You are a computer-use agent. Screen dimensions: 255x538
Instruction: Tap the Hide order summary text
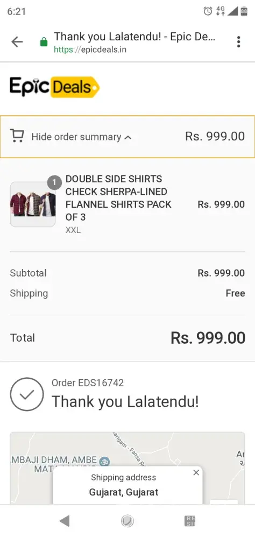click(x=76, y=137)
